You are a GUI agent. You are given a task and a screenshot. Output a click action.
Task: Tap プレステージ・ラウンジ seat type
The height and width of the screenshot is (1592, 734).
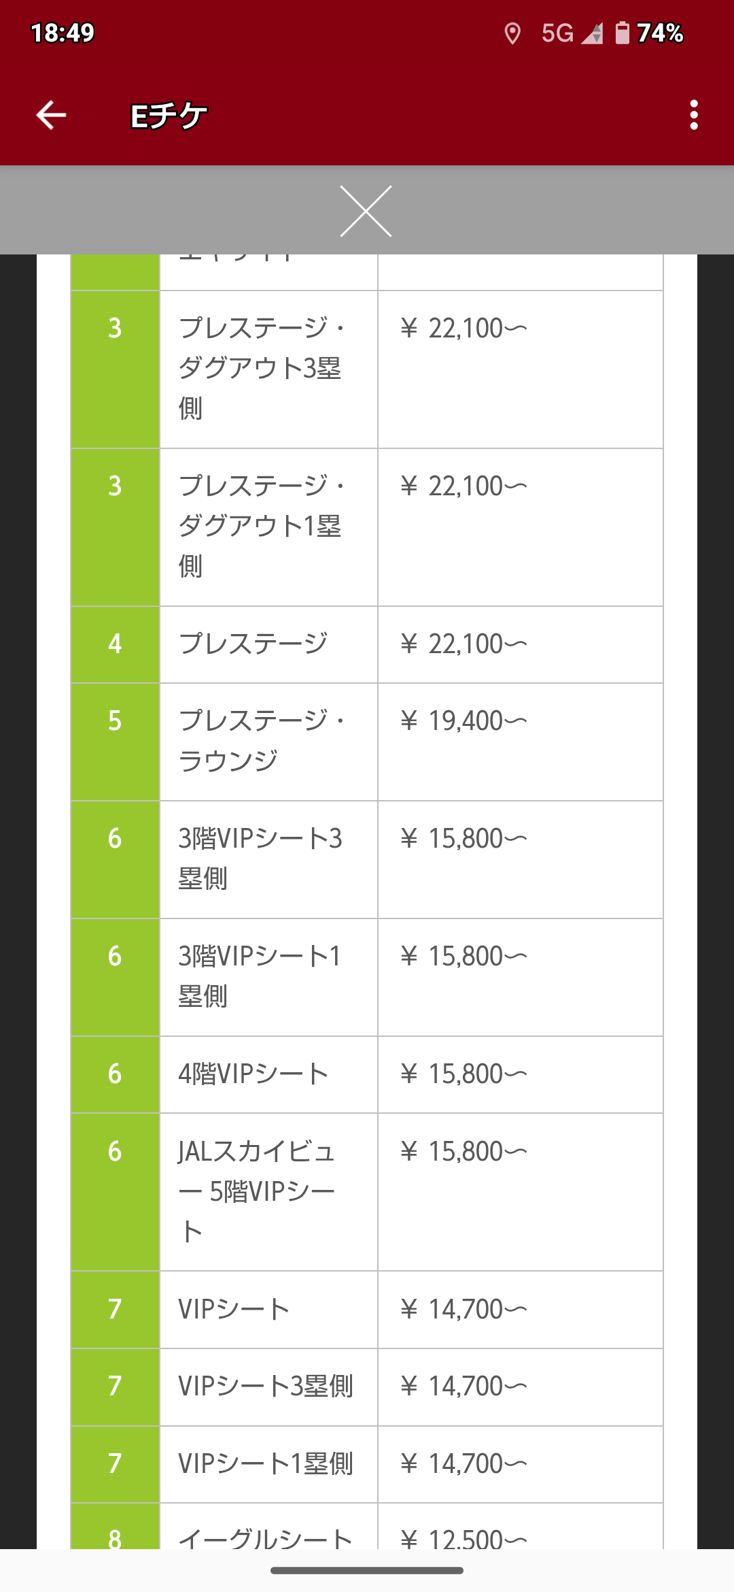click(261, 740)
